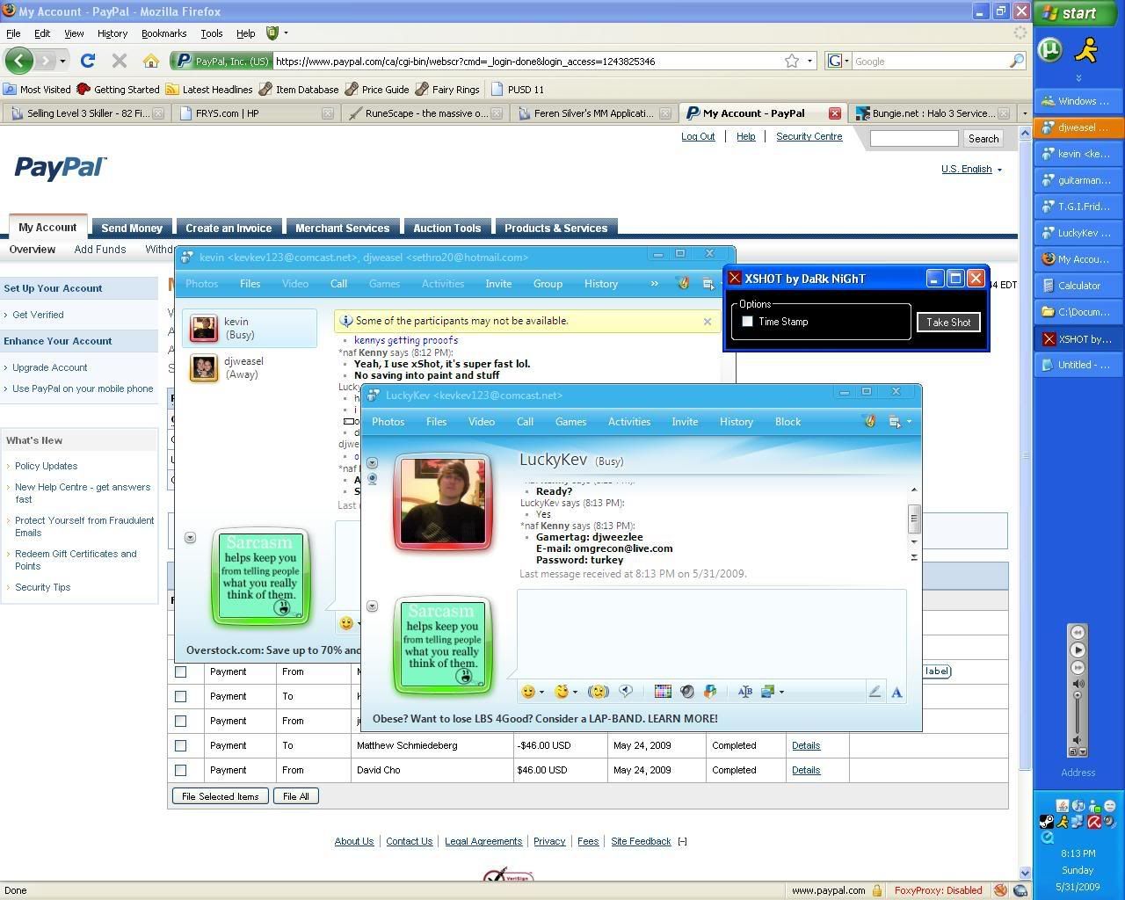Expand the hidden taskbar toolbar chevron
1125x900 pixels.
[1078, 78]
